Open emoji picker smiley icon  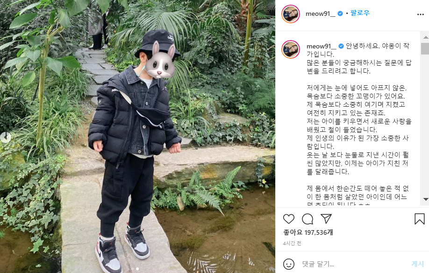coord(289,264)
